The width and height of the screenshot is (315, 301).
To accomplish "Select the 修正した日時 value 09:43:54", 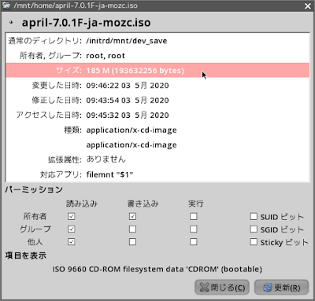I will 128,100.
